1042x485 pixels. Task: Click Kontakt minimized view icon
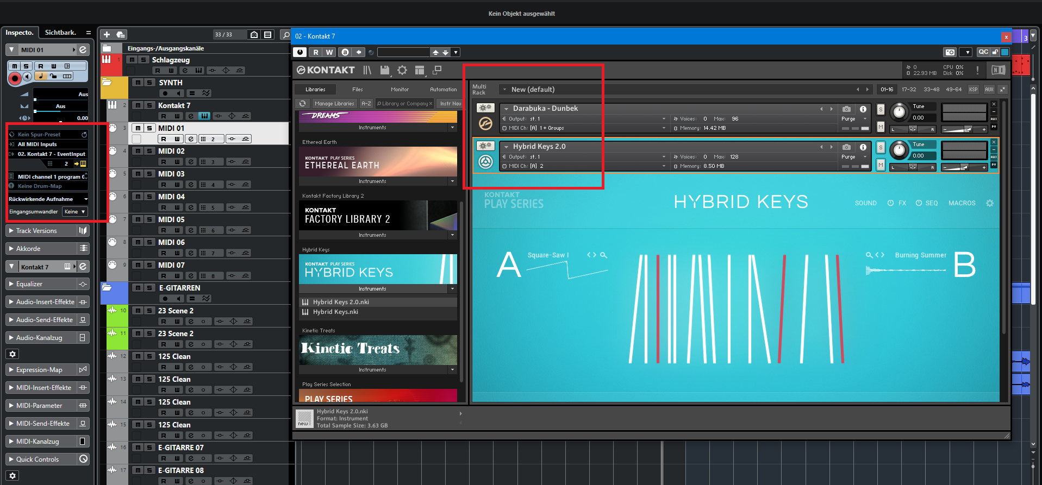pos(437,70)
